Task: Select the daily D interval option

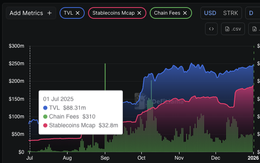Action: click(251, 13)
